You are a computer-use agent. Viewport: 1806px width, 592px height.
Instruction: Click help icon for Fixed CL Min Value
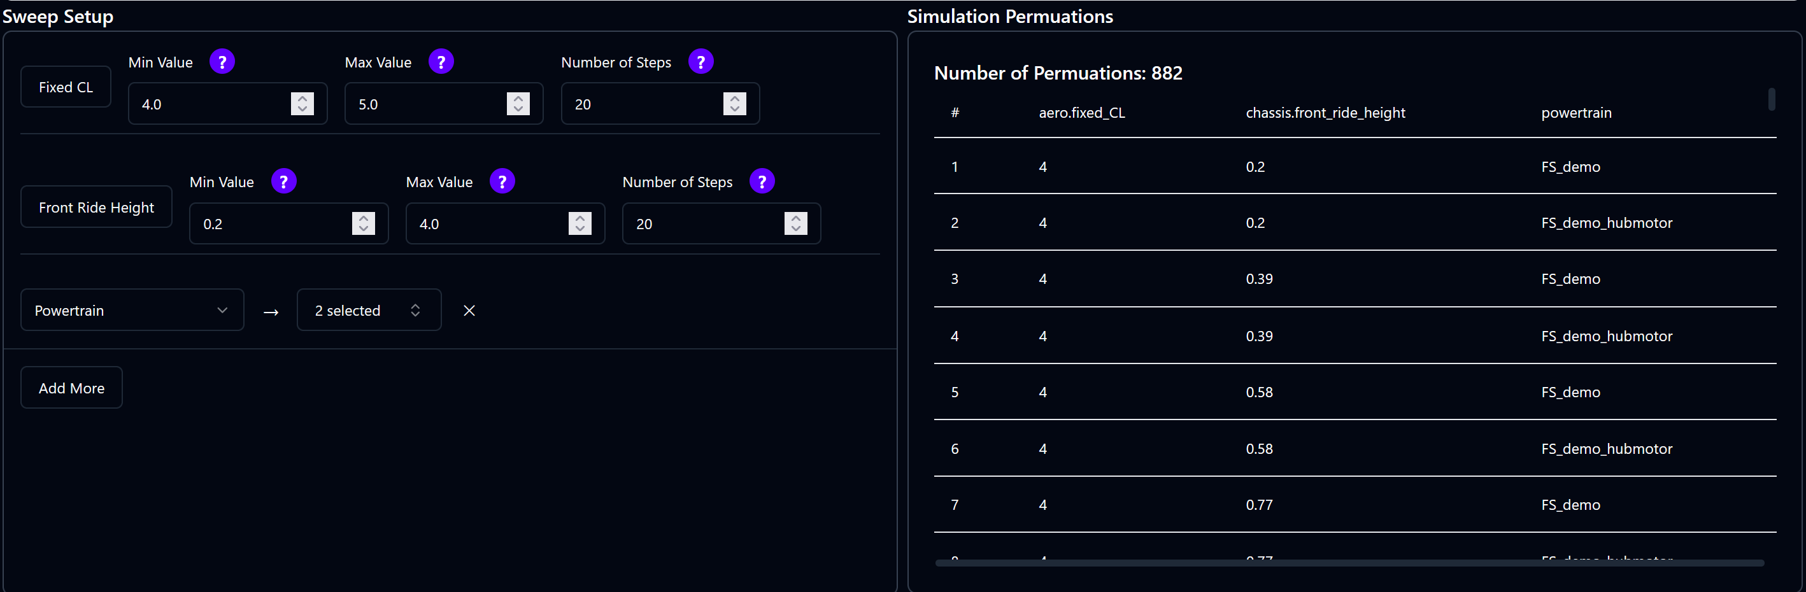pos(222,62)
